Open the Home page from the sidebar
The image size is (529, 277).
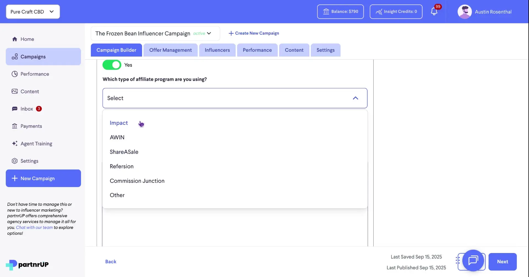coord(28,39)
